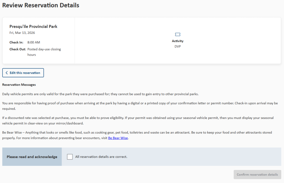The image size is (284, 183).
Task: Click the daily vehicle permits validity message
Action: pyautogui.click(x=100, y=94)
